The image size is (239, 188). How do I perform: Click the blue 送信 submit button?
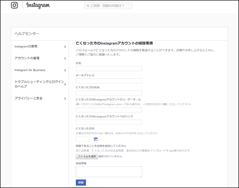[81, 182]
